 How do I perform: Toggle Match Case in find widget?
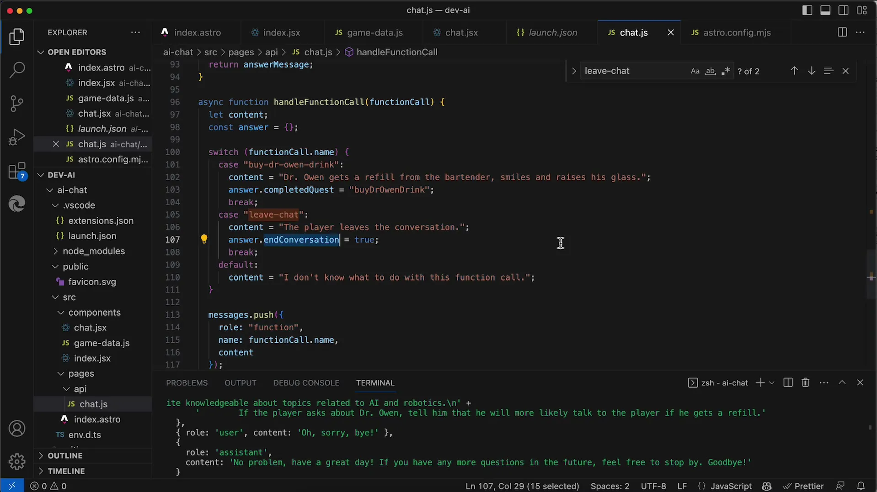point(695,71)
